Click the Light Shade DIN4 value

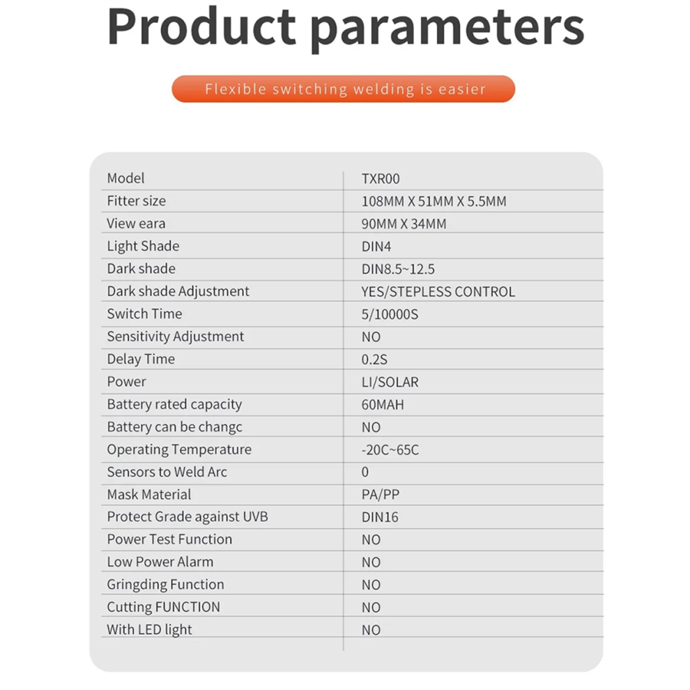click(376, 247)
